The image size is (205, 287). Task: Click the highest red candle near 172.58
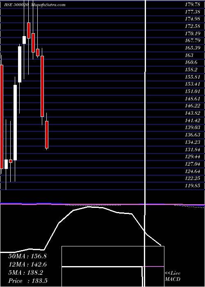pos(29,31)
